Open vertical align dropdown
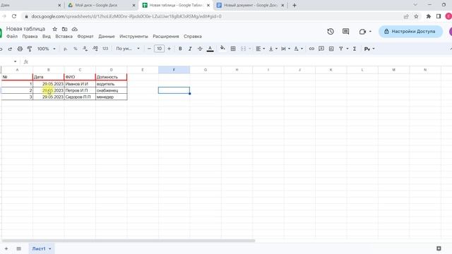The height and width of the screenshot is (254, 452). click(273, 49)
